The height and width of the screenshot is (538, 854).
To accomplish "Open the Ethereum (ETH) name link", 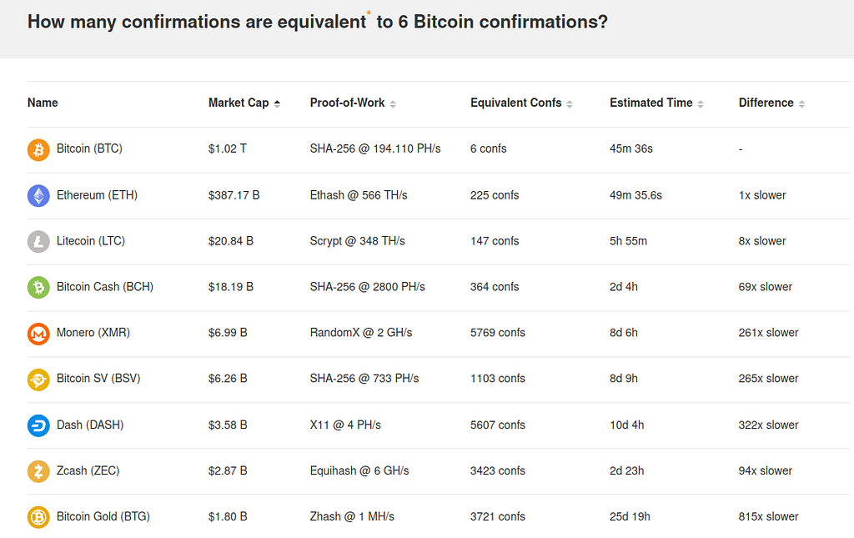I will [97, 195].
